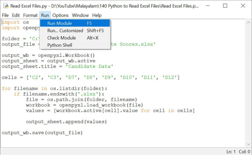The image size is (252, 155).
Task: Click 'Ln: 1' status bar indicator
Action: 231,151
